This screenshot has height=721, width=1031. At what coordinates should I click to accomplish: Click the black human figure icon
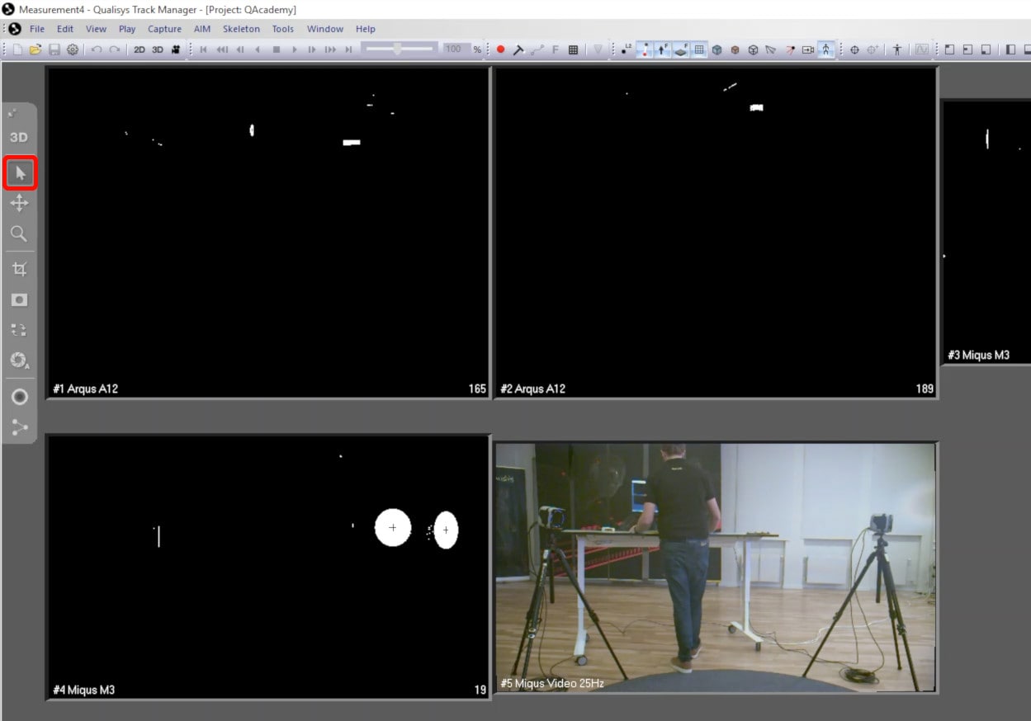coord(897,49)
